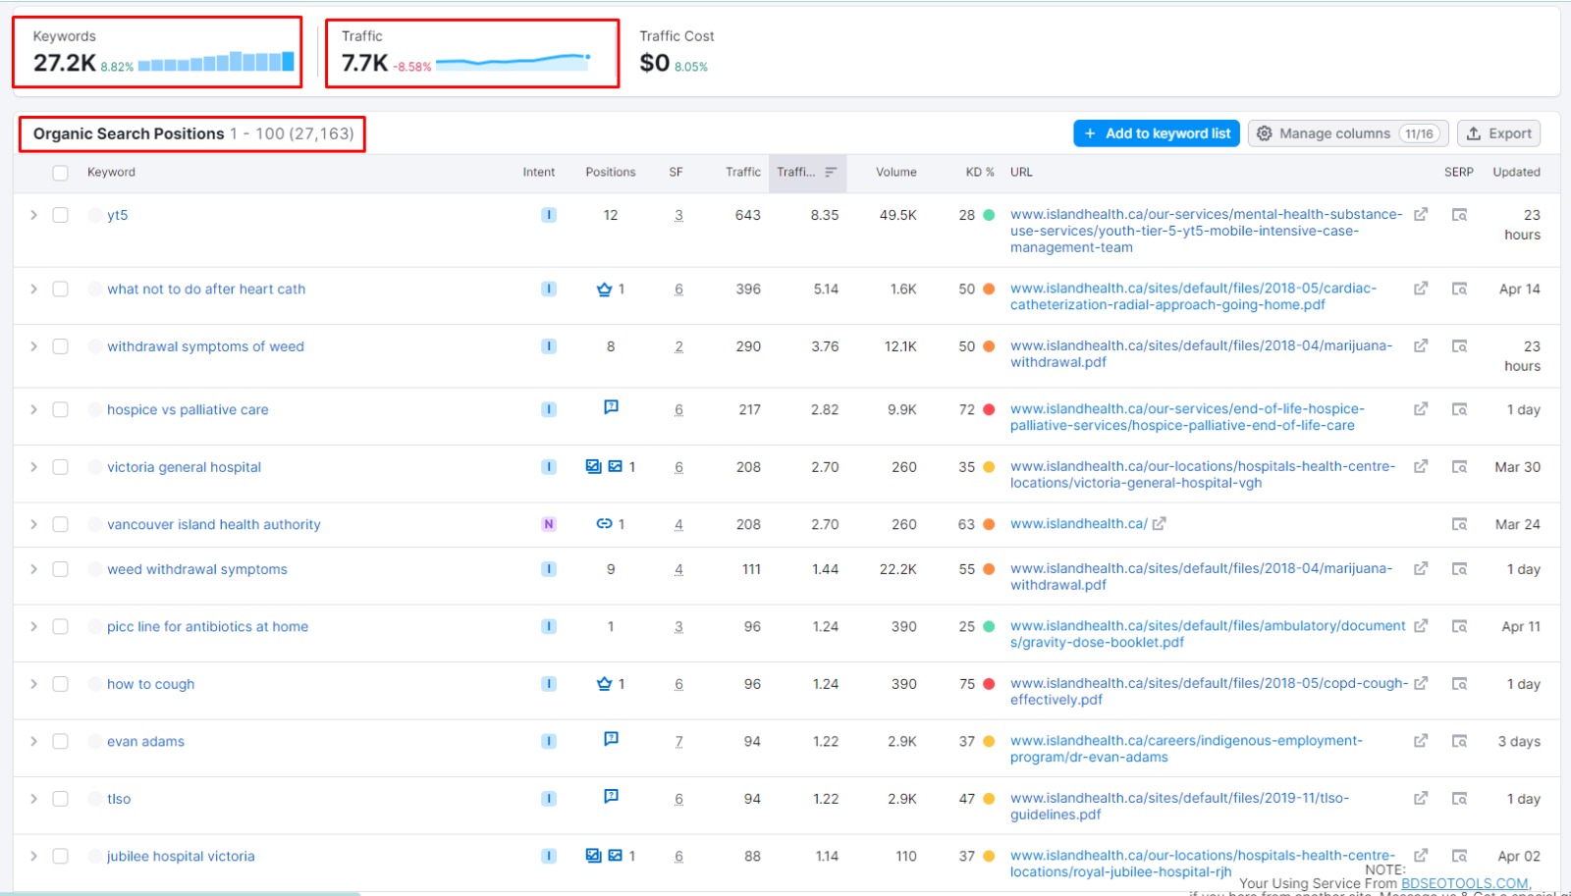Select the checkbox next to "tlso"
Screen dimensions: 1571x896
point(60,798)
